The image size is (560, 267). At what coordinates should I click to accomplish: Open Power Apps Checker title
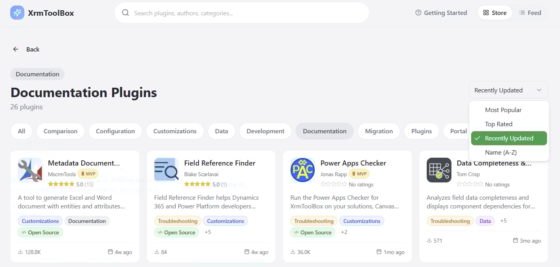pyautogui.click(x=353, y=163)
